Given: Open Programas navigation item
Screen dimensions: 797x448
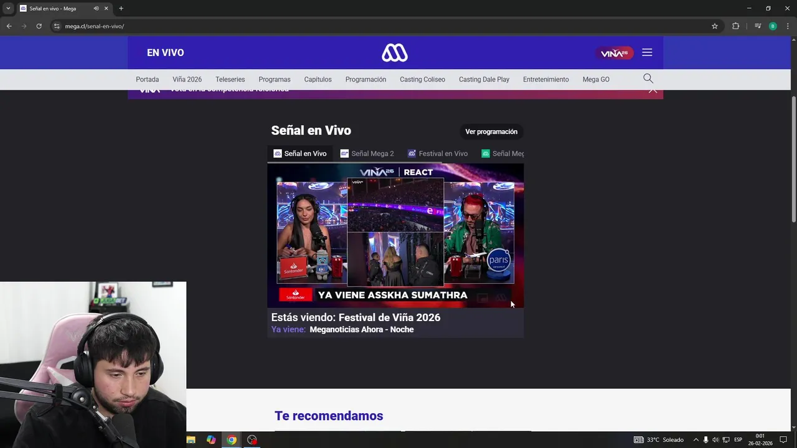Looking at the screenshot, I should (x=275, y=80).
